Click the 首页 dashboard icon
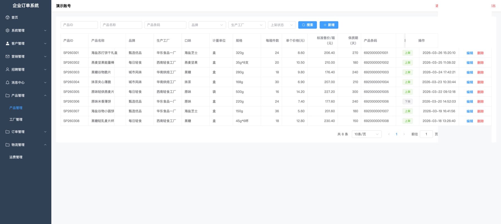 click(x=8, y=18)
